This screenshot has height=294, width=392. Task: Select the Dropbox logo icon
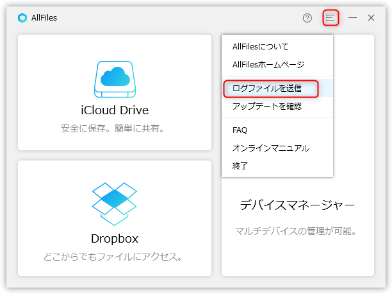(x=115, y=204)
